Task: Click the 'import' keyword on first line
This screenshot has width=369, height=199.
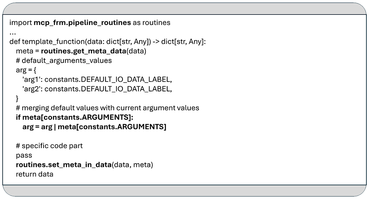Action: point(20,23)
